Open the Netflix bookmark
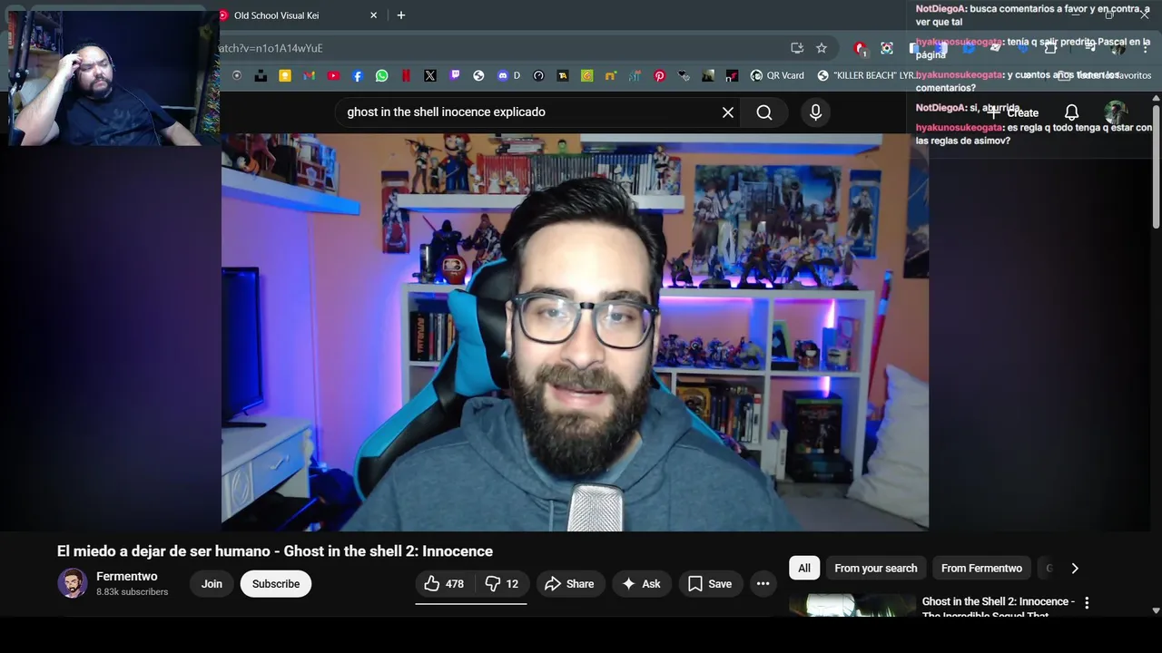This screenshot has height=653, width=1162. pyautogui.click(x=406, y=76)
